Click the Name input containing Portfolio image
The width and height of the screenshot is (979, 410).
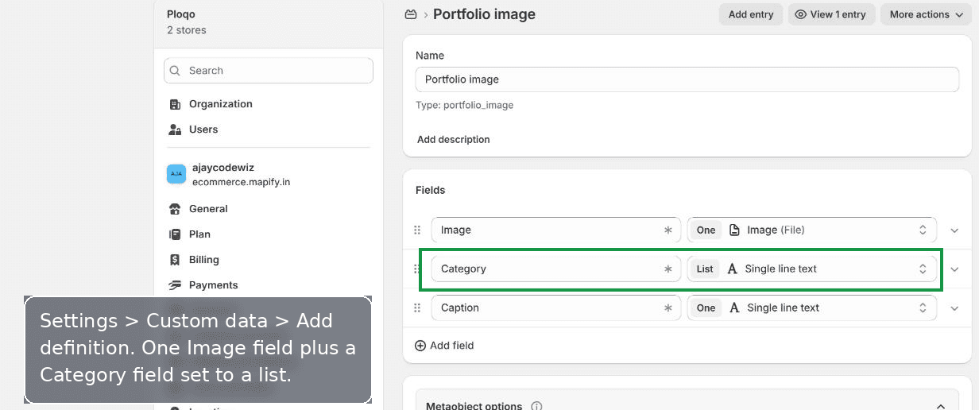tap(687, 79)
